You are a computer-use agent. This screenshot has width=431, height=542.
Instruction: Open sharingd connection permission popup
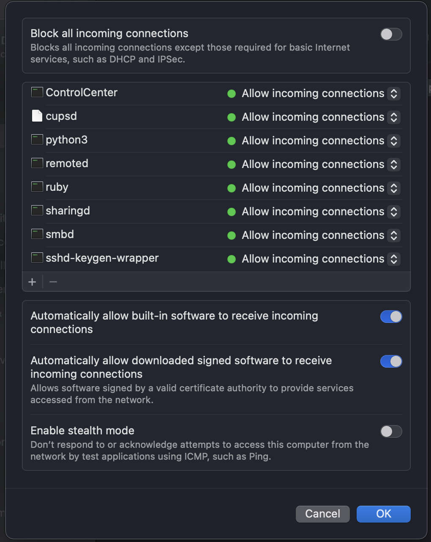[x=393, y=212]
